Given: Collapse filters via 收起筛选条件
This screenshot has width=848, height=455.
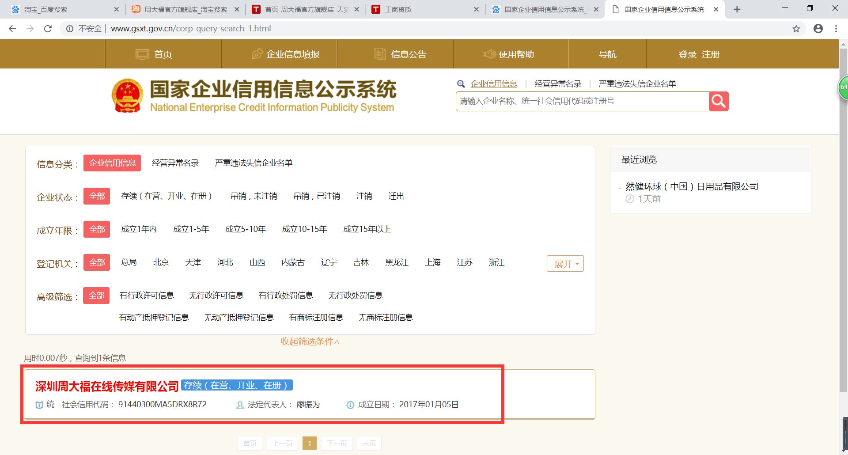Looking at the screenshot, I should (x=310, y=341).
